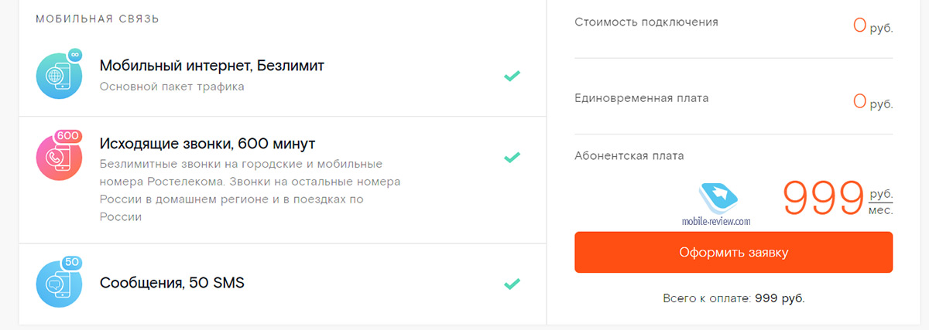
Task: Click the mobile internet globe icon
Action: click(x=60, y=76)
